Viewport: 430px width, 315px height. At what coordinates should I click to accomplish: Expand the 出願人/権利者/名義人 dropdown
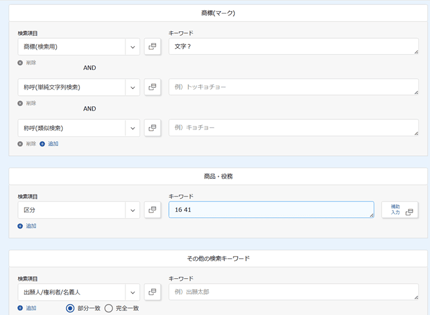point(132,292)
